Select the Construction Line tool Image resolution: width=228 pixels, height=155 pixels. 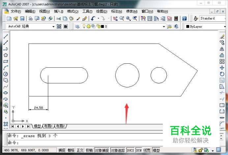(x=6, y=43)
